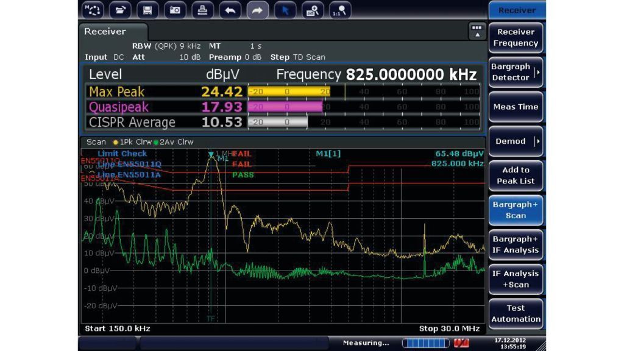
Task: Click the measurement mode selector icon
Action: [x=93, y=10]
